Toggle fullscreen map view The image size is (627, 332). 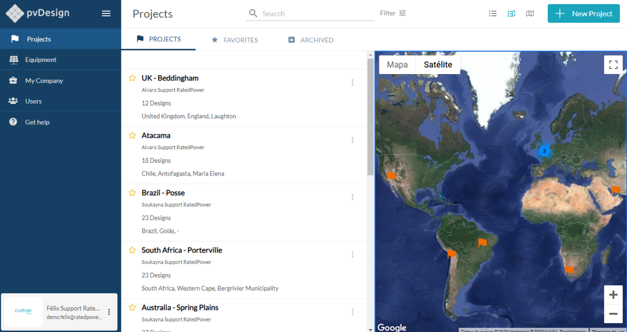[x=613, y=65]
